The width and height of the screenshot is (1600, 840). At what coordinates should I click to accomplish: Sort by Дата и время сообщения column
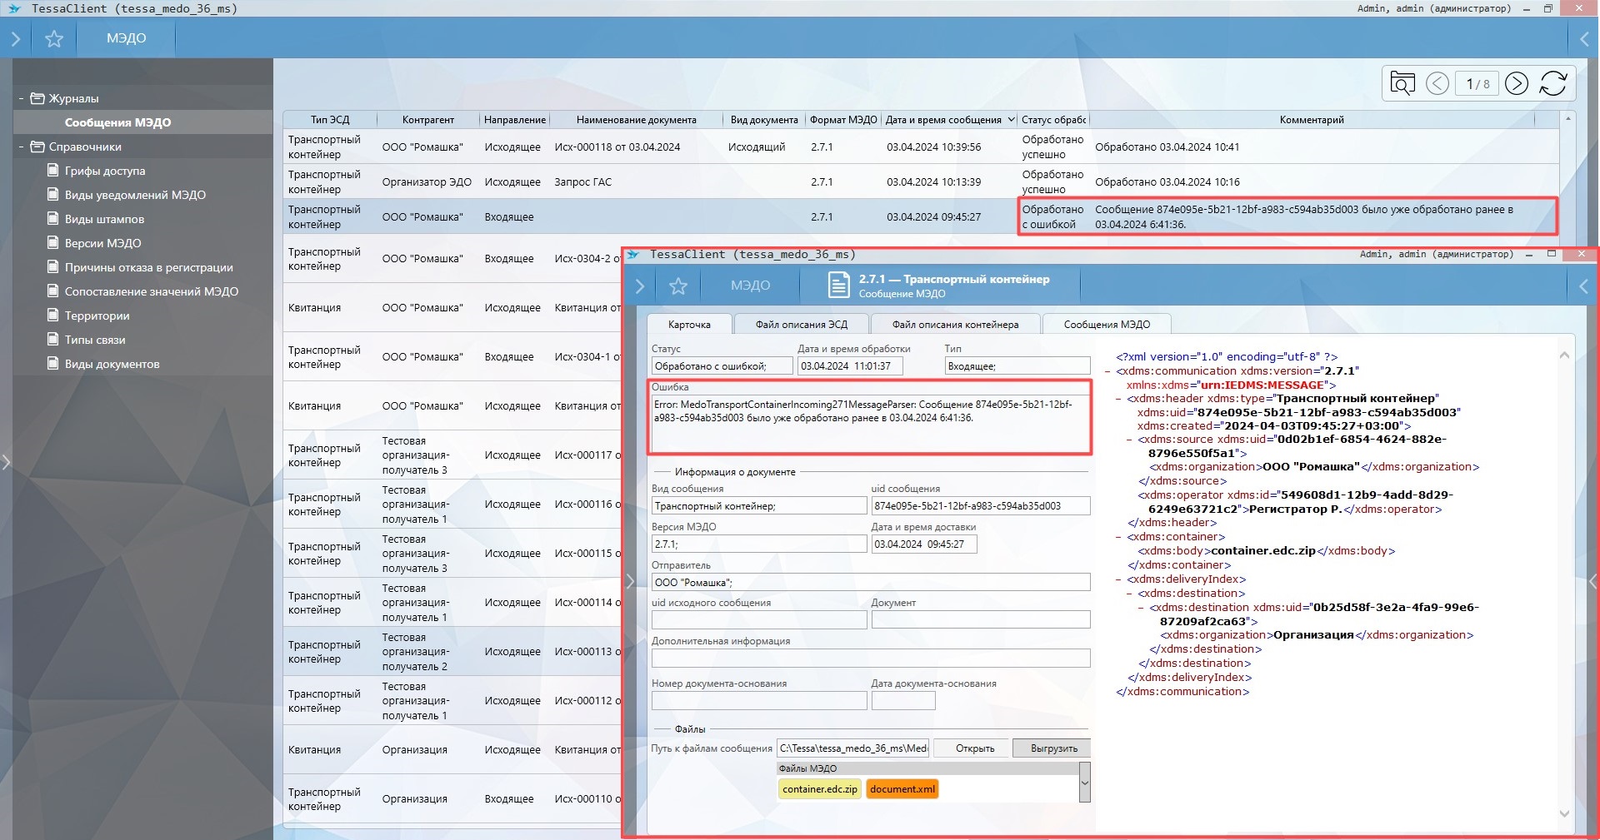point(943,120)
